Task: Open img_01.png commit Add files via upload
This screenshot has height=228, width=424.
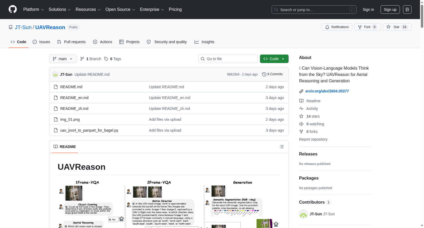Action: [165, 119]
